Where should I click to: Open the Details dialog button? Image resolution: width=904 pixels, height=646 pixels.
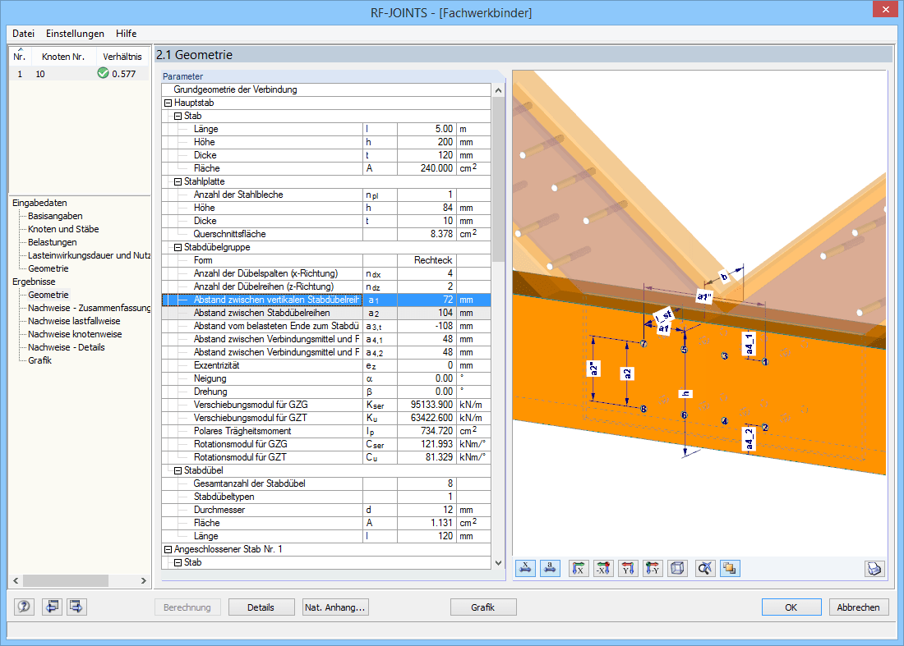pyautogui.click(x=261, y=607)
